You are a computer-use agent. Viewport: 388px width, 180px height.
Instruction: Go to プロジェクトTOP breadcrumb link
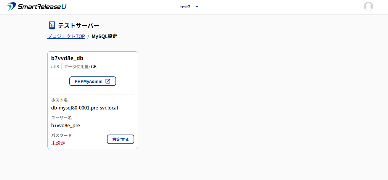coord(66,36)
